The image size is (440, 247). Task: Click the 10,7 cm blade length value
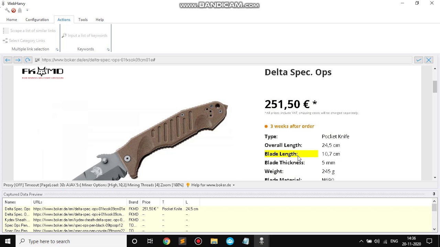331,154
